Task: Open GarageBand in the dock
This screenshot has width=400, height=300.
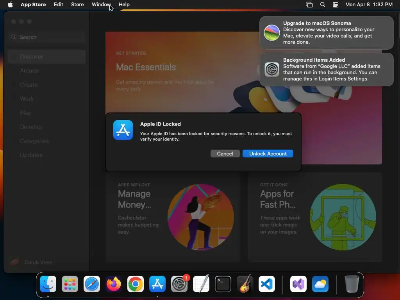Action: click(245, 284)
